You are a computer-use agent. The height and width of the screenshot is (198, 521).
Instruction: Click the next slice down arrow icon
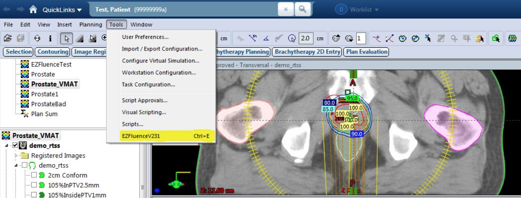point(349,38)
